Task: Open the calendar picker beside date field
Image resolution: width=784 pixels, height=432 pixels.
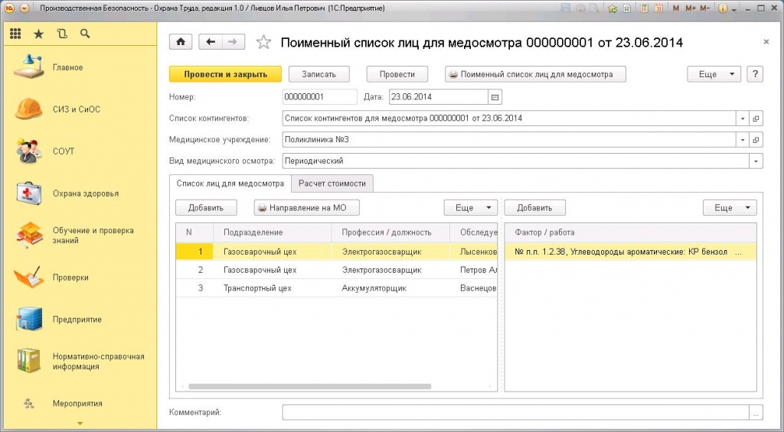Action: (495, 97)
